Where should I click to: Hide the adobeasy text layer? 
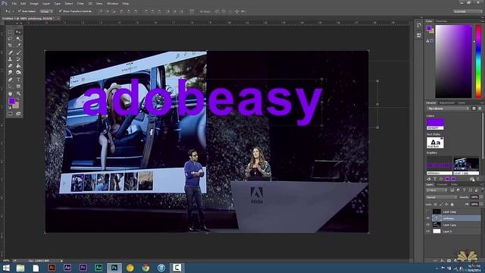click(428, 218)
